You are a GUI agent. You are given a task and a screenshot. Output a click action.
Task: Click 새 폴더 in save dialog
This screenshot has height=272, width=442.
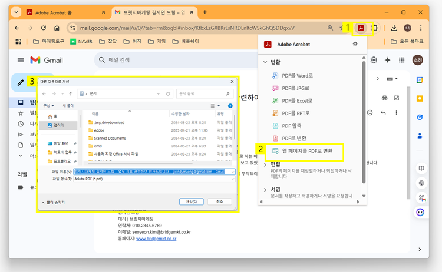(68, 106)
